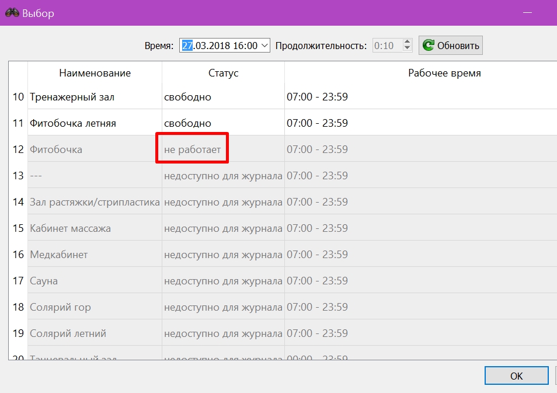Image resolution: width=557 pixels, height=393 pixels.
Task: Click the green refresh icon on Обновить
Action: pyautogui.click(x=429, y=45)
